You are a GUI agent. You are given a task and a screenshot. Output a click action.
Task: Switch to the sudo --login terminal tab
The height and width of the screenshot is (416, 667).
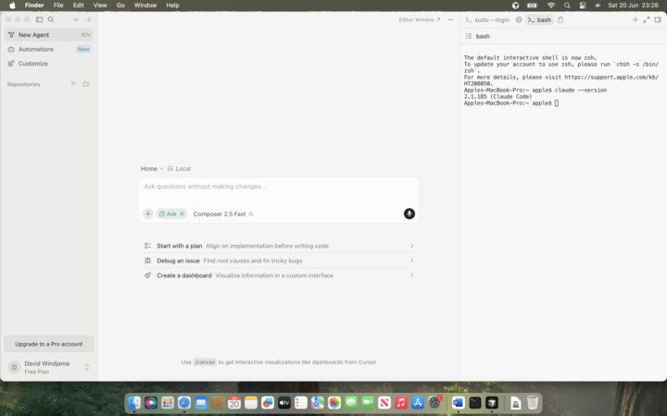pyautogui.click(x=487, y=19)
